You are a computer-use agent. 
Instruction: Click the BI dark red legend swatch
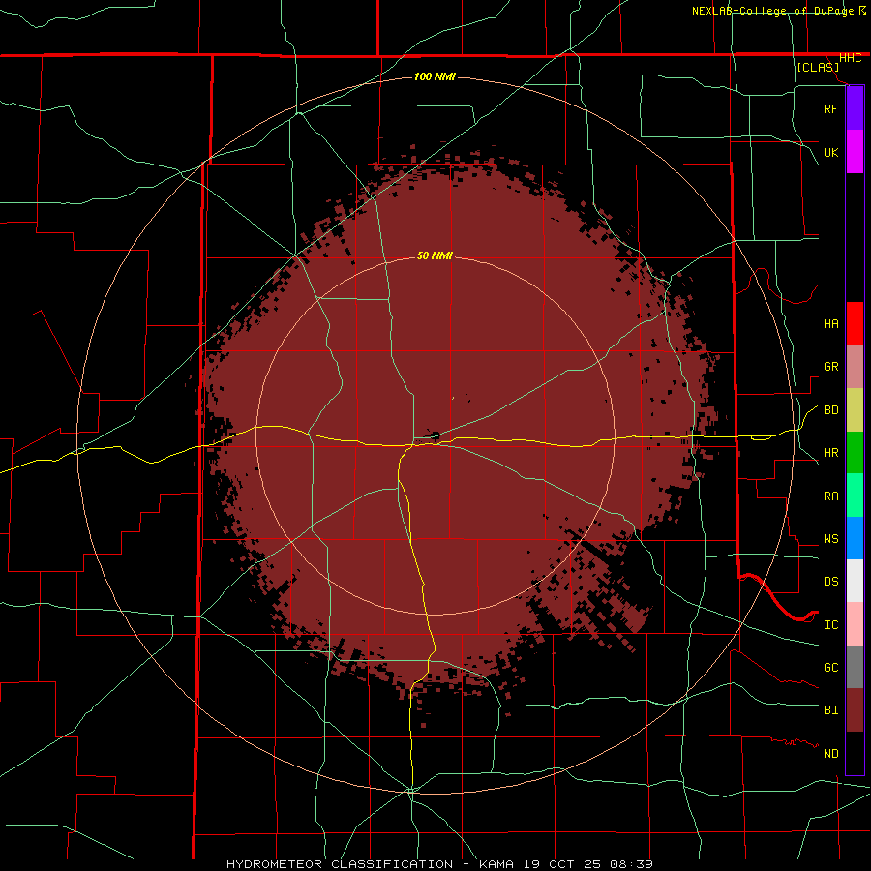click(855, 710)
